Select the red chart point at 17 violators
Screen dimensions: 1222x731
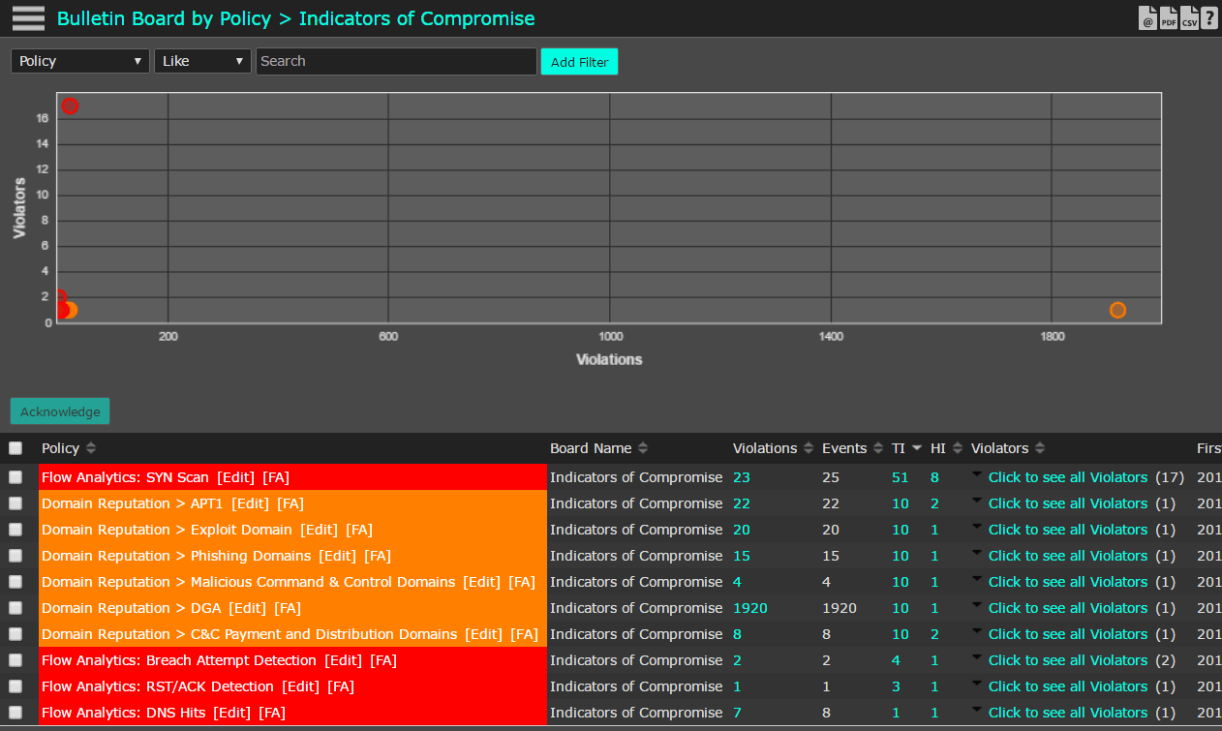70,106
